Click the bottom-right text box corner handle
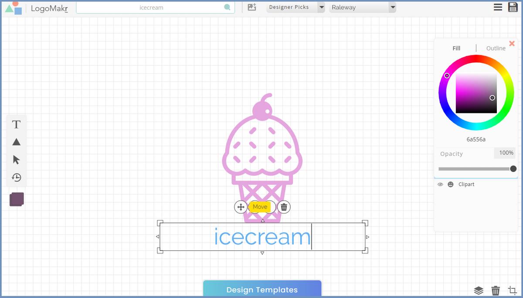The width and height of the screenshot is (523, 298). (x=365, y=250)
